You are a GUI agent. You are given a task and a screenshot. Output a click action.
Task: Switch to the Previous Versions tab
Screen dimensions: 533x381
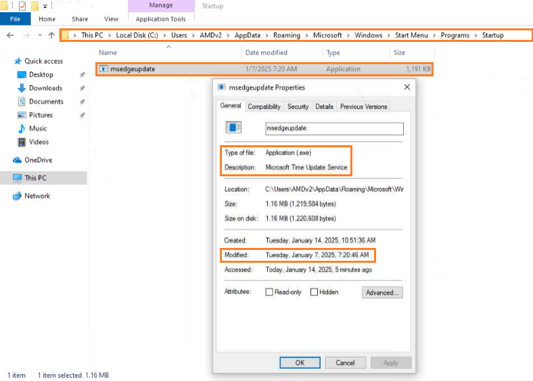tap(363, 107)
